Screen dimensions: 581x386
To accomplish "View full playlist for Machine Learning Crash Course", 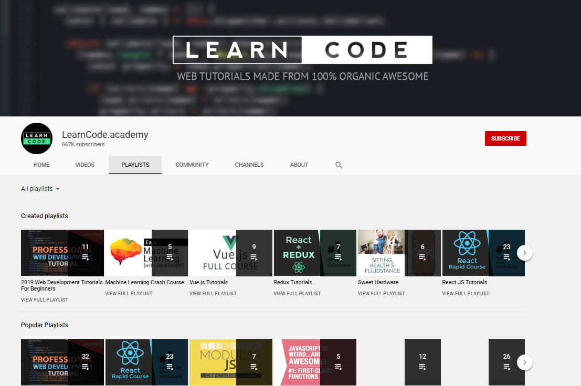I will (129, 294).
